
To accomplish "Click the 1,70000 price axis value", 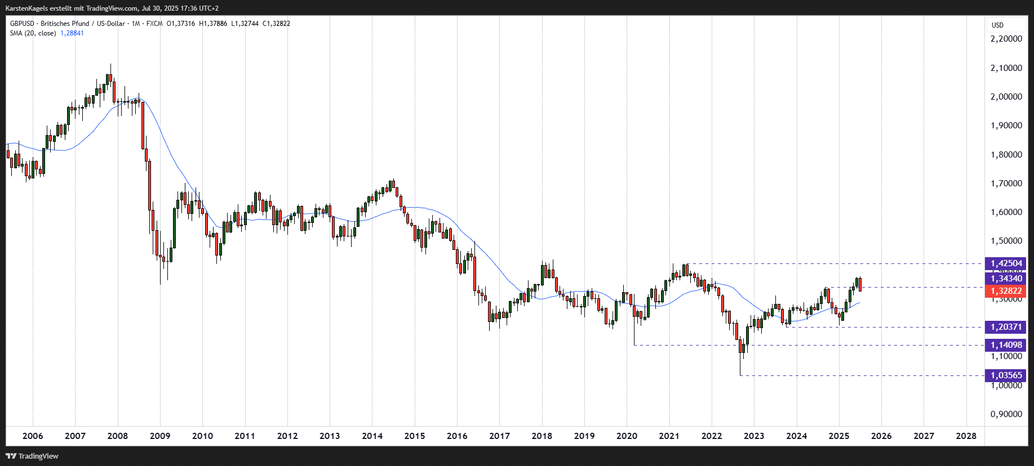I will click(1006, 183).
